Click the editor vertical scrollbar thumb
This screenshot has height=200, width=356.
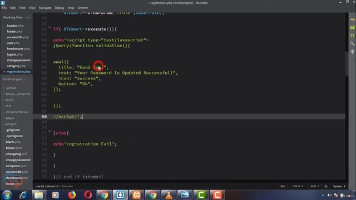pos(347,63)
